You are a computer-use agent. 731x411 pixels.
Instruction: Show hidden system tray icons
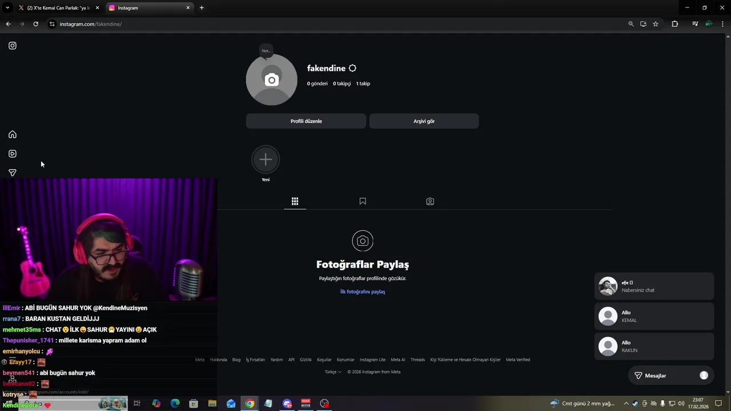pyautogui.click(x=626, y=404)
